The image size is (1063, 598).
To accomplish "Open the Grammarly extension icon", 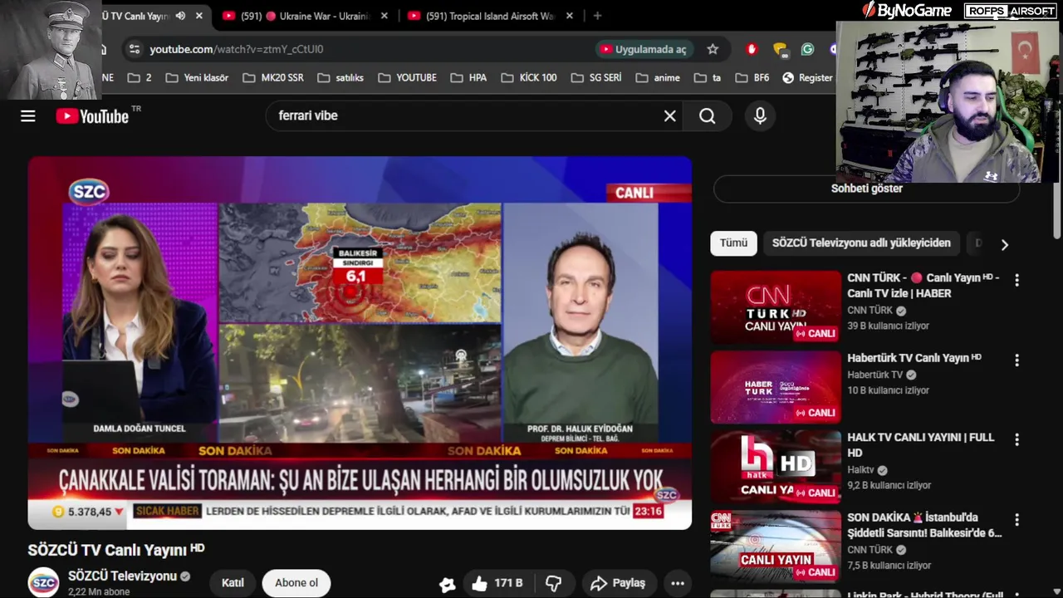I will pyautogui.click(x=807, y=49).
